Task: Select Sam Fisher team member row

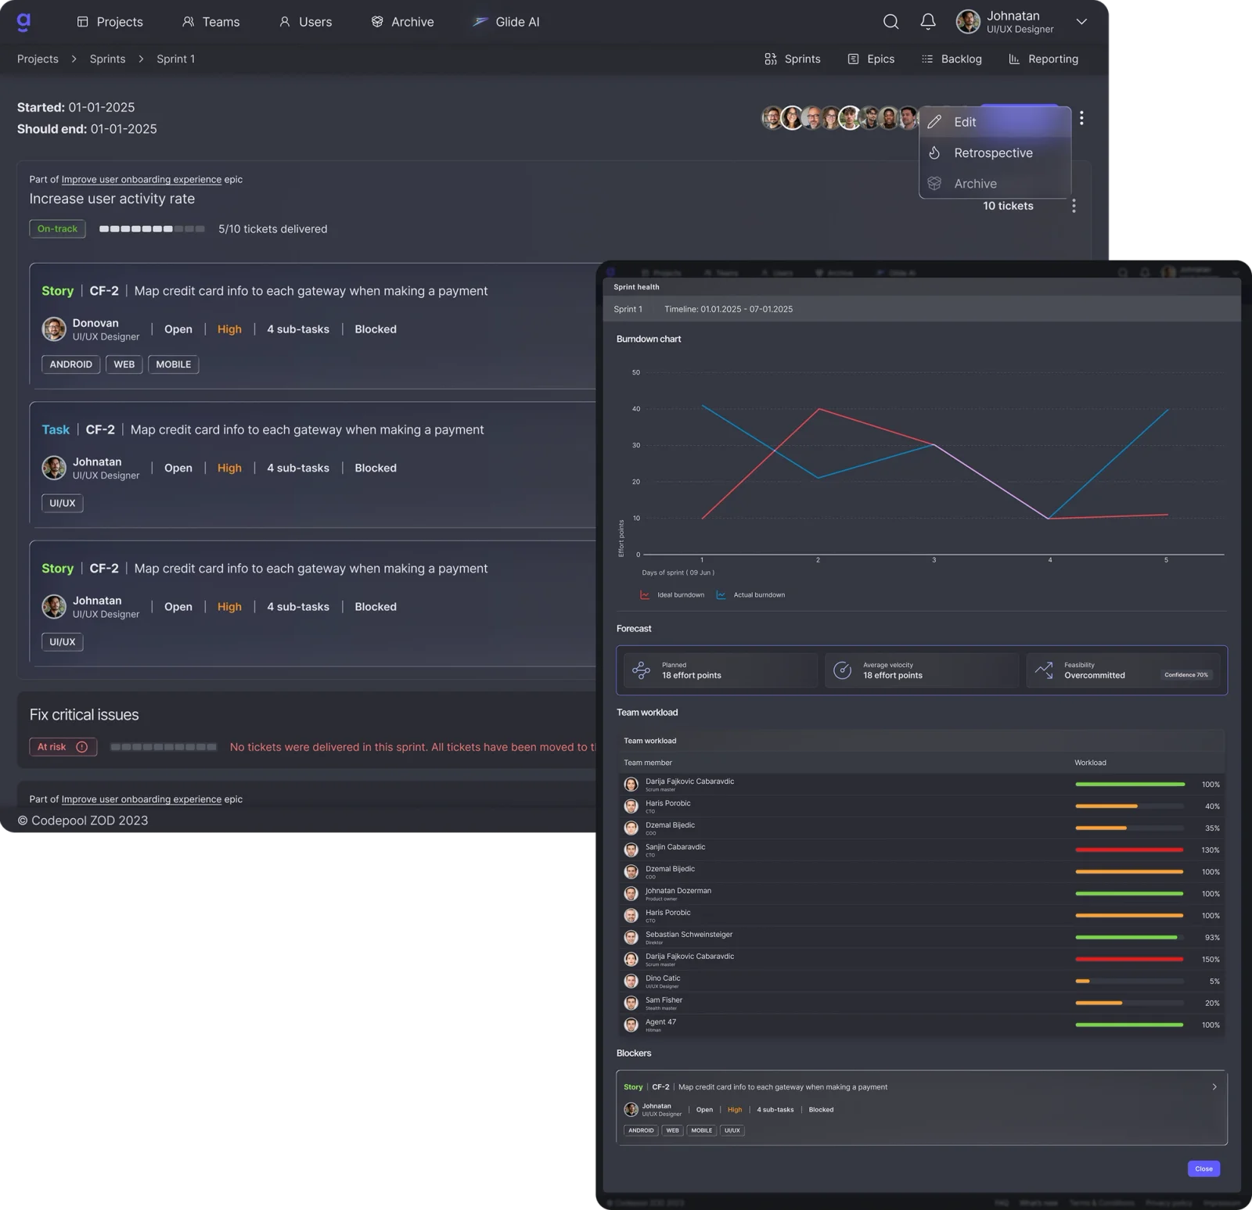Action: click(x=921, y=1004)
